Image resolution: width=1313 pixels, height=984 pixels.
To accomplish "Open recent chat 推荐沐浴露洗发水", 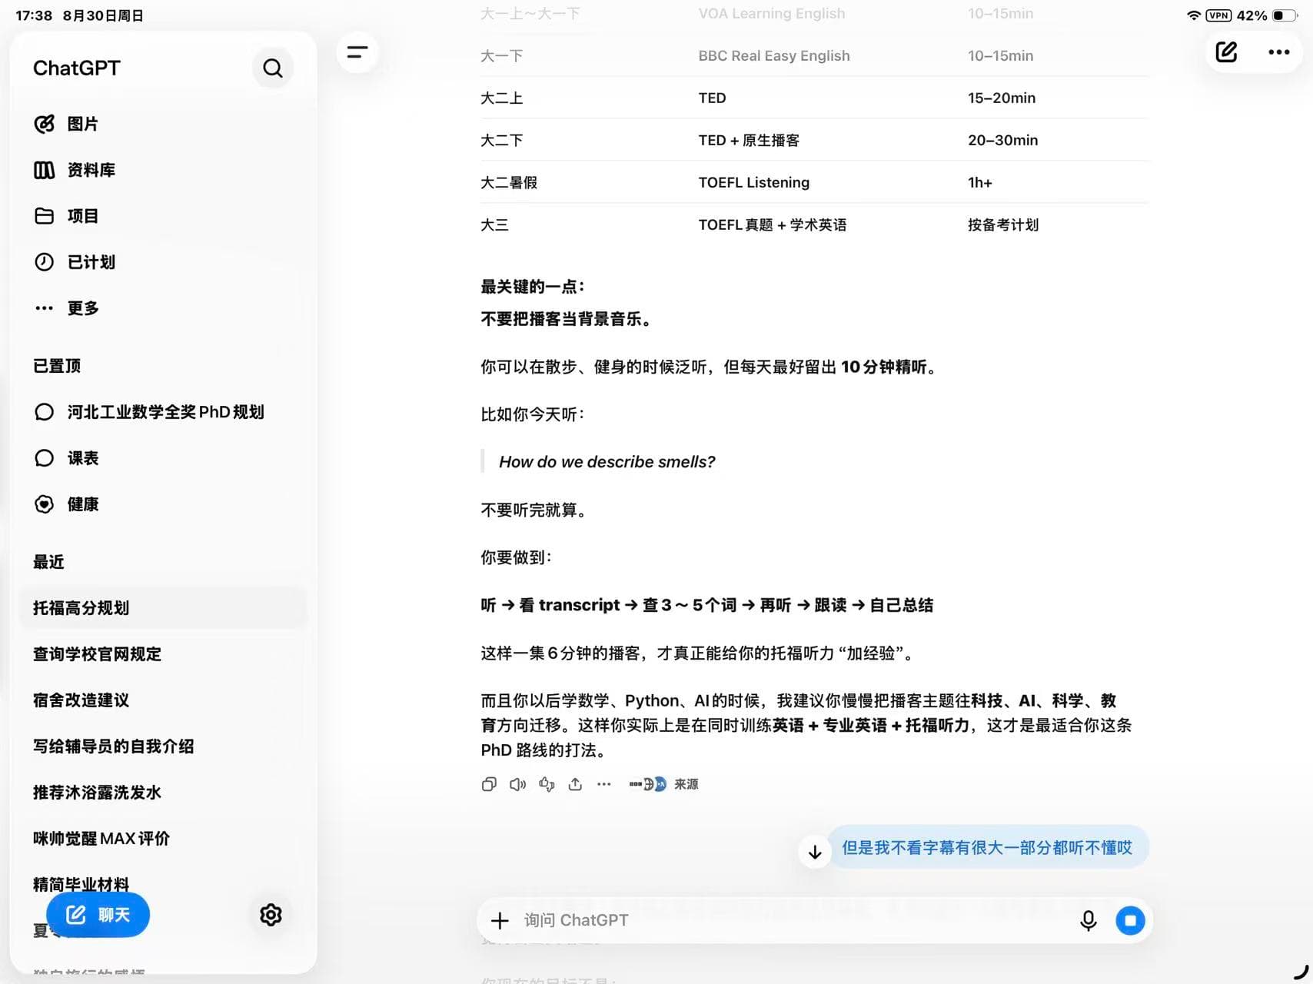I will (97, 793).
